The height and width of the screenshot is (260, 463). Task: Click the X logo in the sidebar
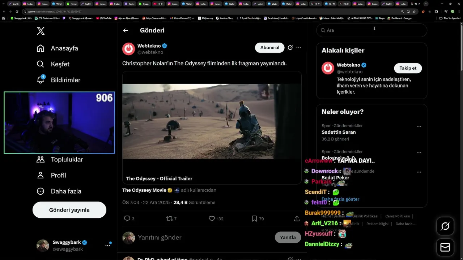click(x=41, y=31)
